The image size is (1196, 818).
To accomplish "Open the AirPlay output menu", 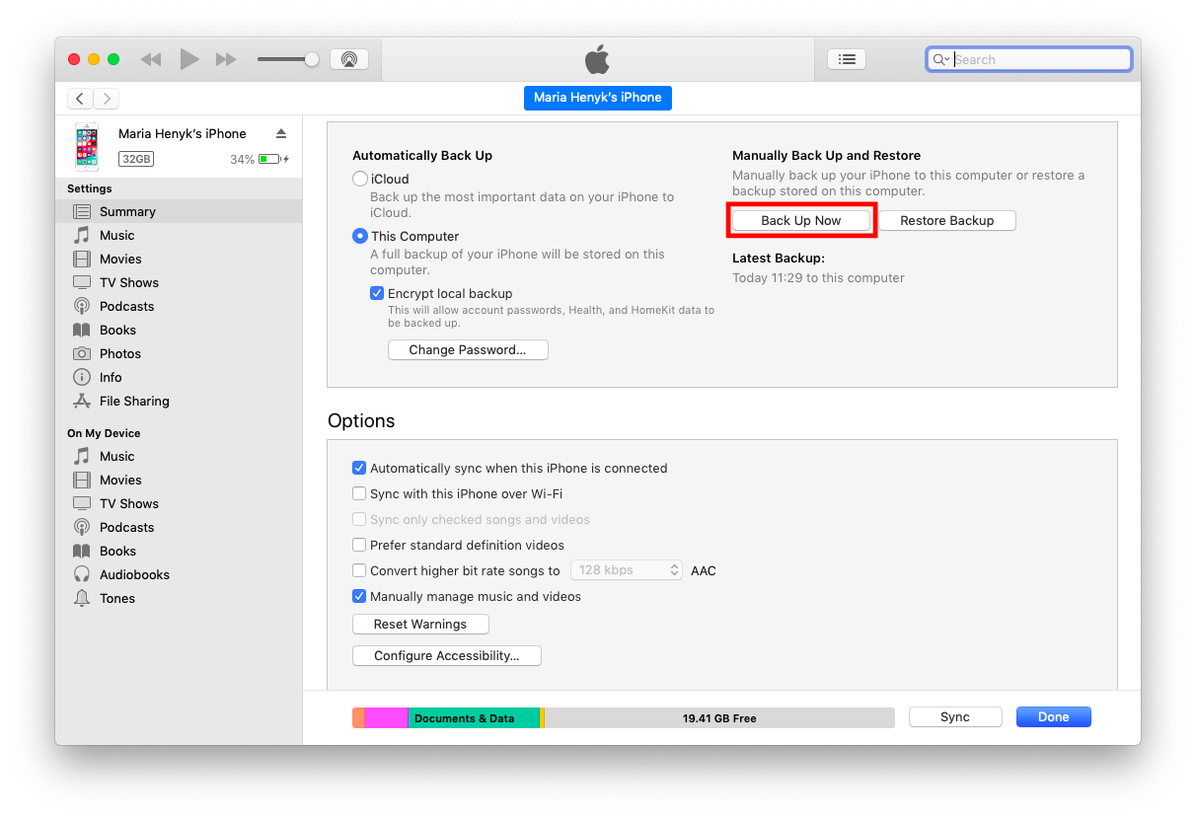I will [349, 59].
